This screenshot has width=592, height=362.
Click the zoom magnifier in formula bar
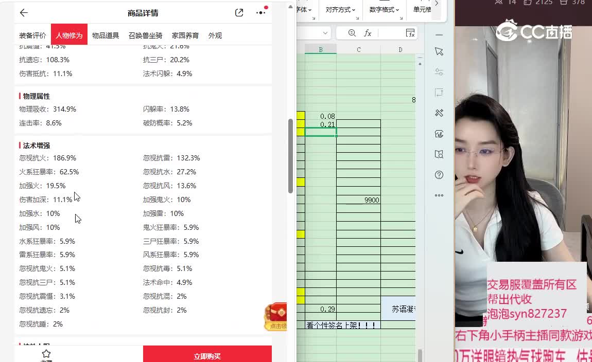(352, 33)
